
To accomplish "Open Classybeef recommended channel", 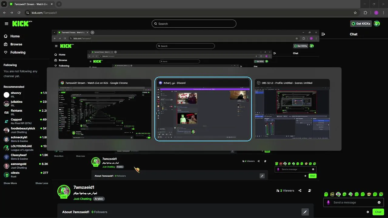I will point(26,157).
